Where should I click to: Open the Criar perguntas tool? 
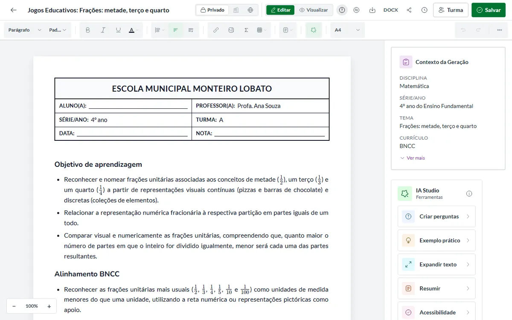(x=436, y=216)
